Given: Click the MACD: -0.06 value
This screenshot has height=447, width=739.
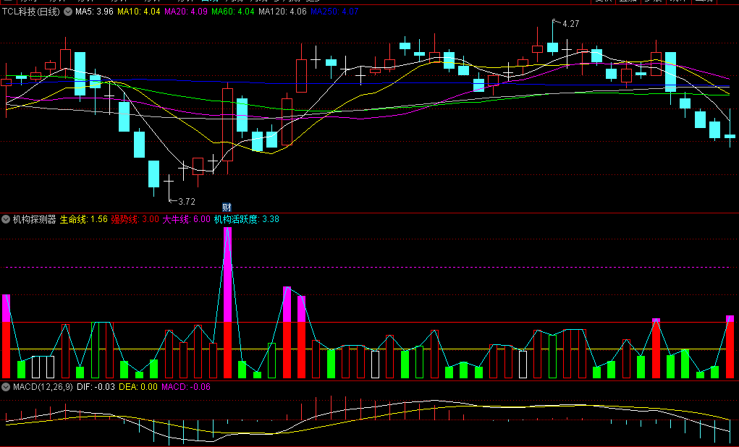Looking at the screenshot, I should coord(186,387).
